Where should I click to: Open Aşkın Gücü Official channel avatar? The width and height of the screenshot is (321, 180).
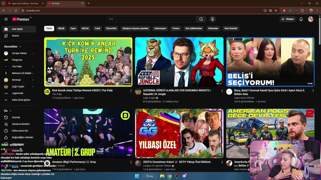pos(229,92)
